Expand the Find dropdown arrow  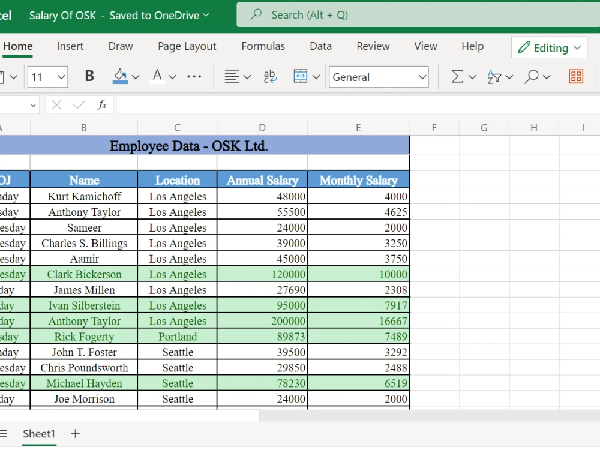[547, 77]
